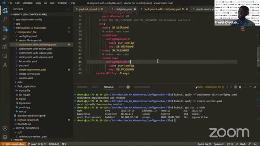Open the Terminal menu
Screen dimensions: 260x146
tap(62, 3)
